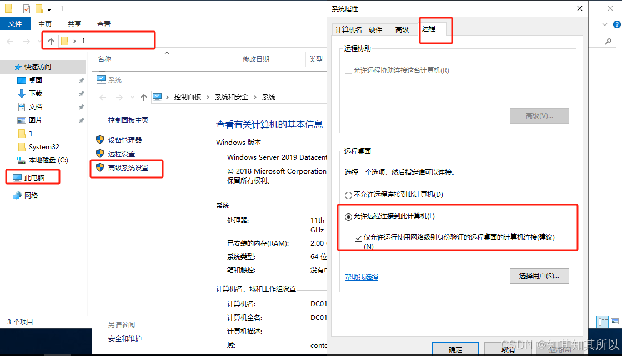Viewport: 622px width, 356px height.
Task: Click the pin icon next to 图片
Action: tap(81, 120)
